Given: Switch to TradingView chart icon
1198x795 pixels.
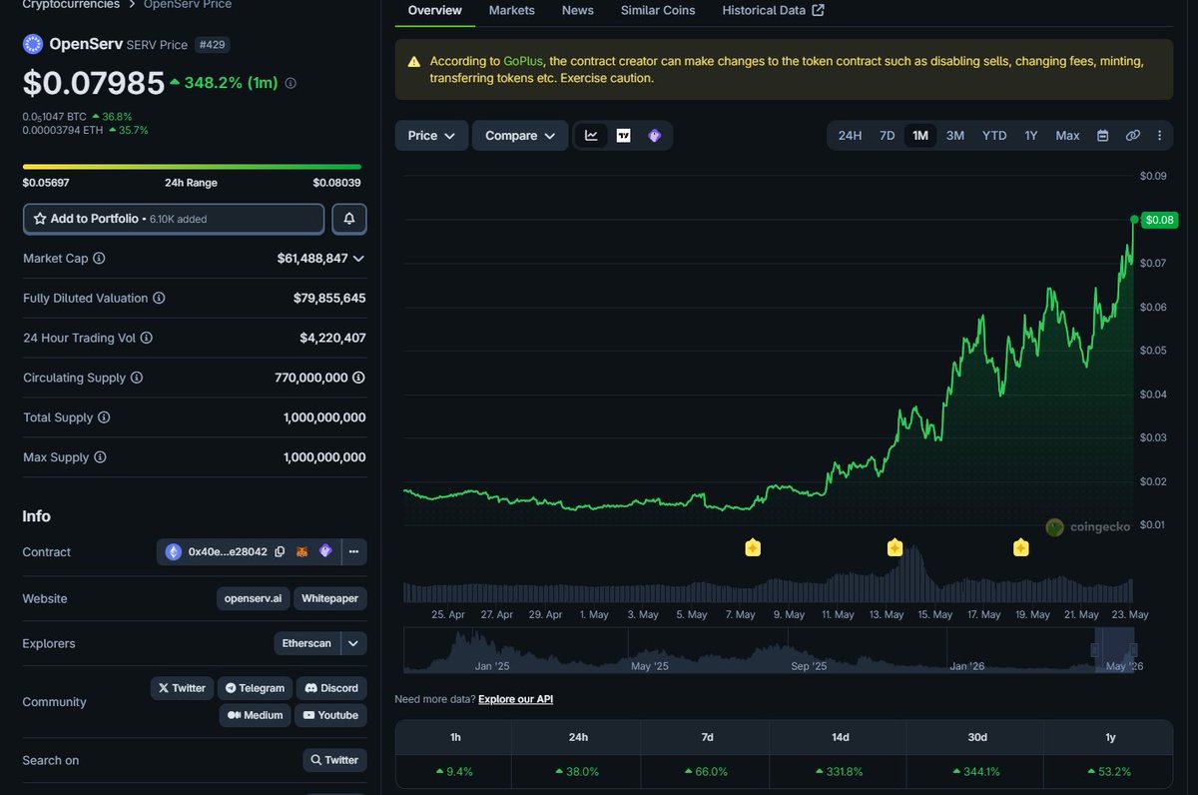Looking at the screenshot, I should point(623,135).
